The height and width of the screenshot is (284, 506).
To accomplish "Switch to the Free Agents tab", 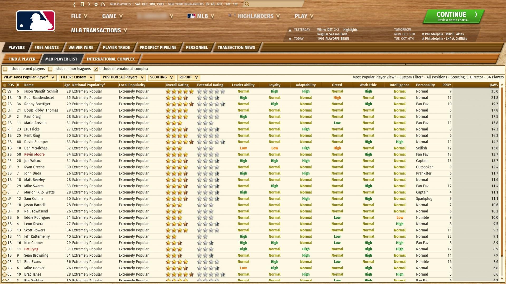I will point(46,48).
